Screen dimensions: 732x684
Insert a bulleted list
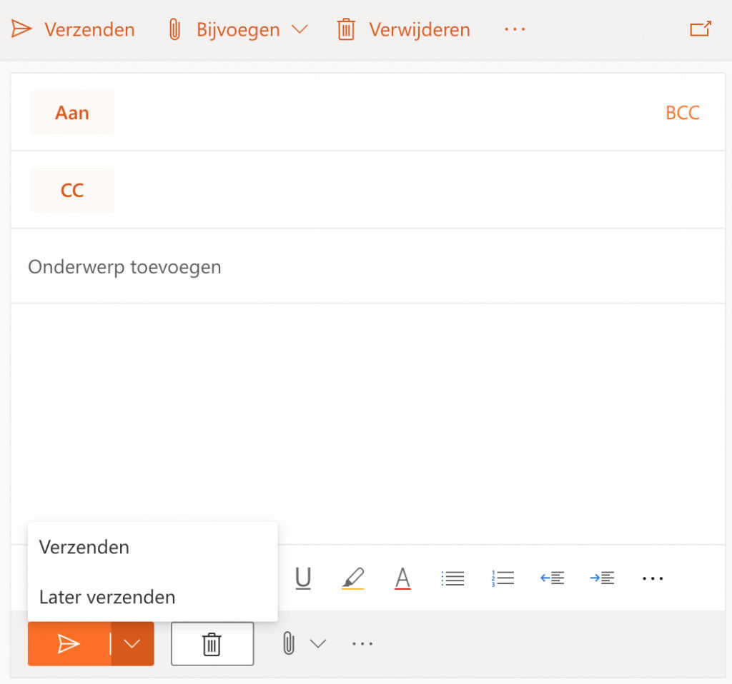(452, 578)
